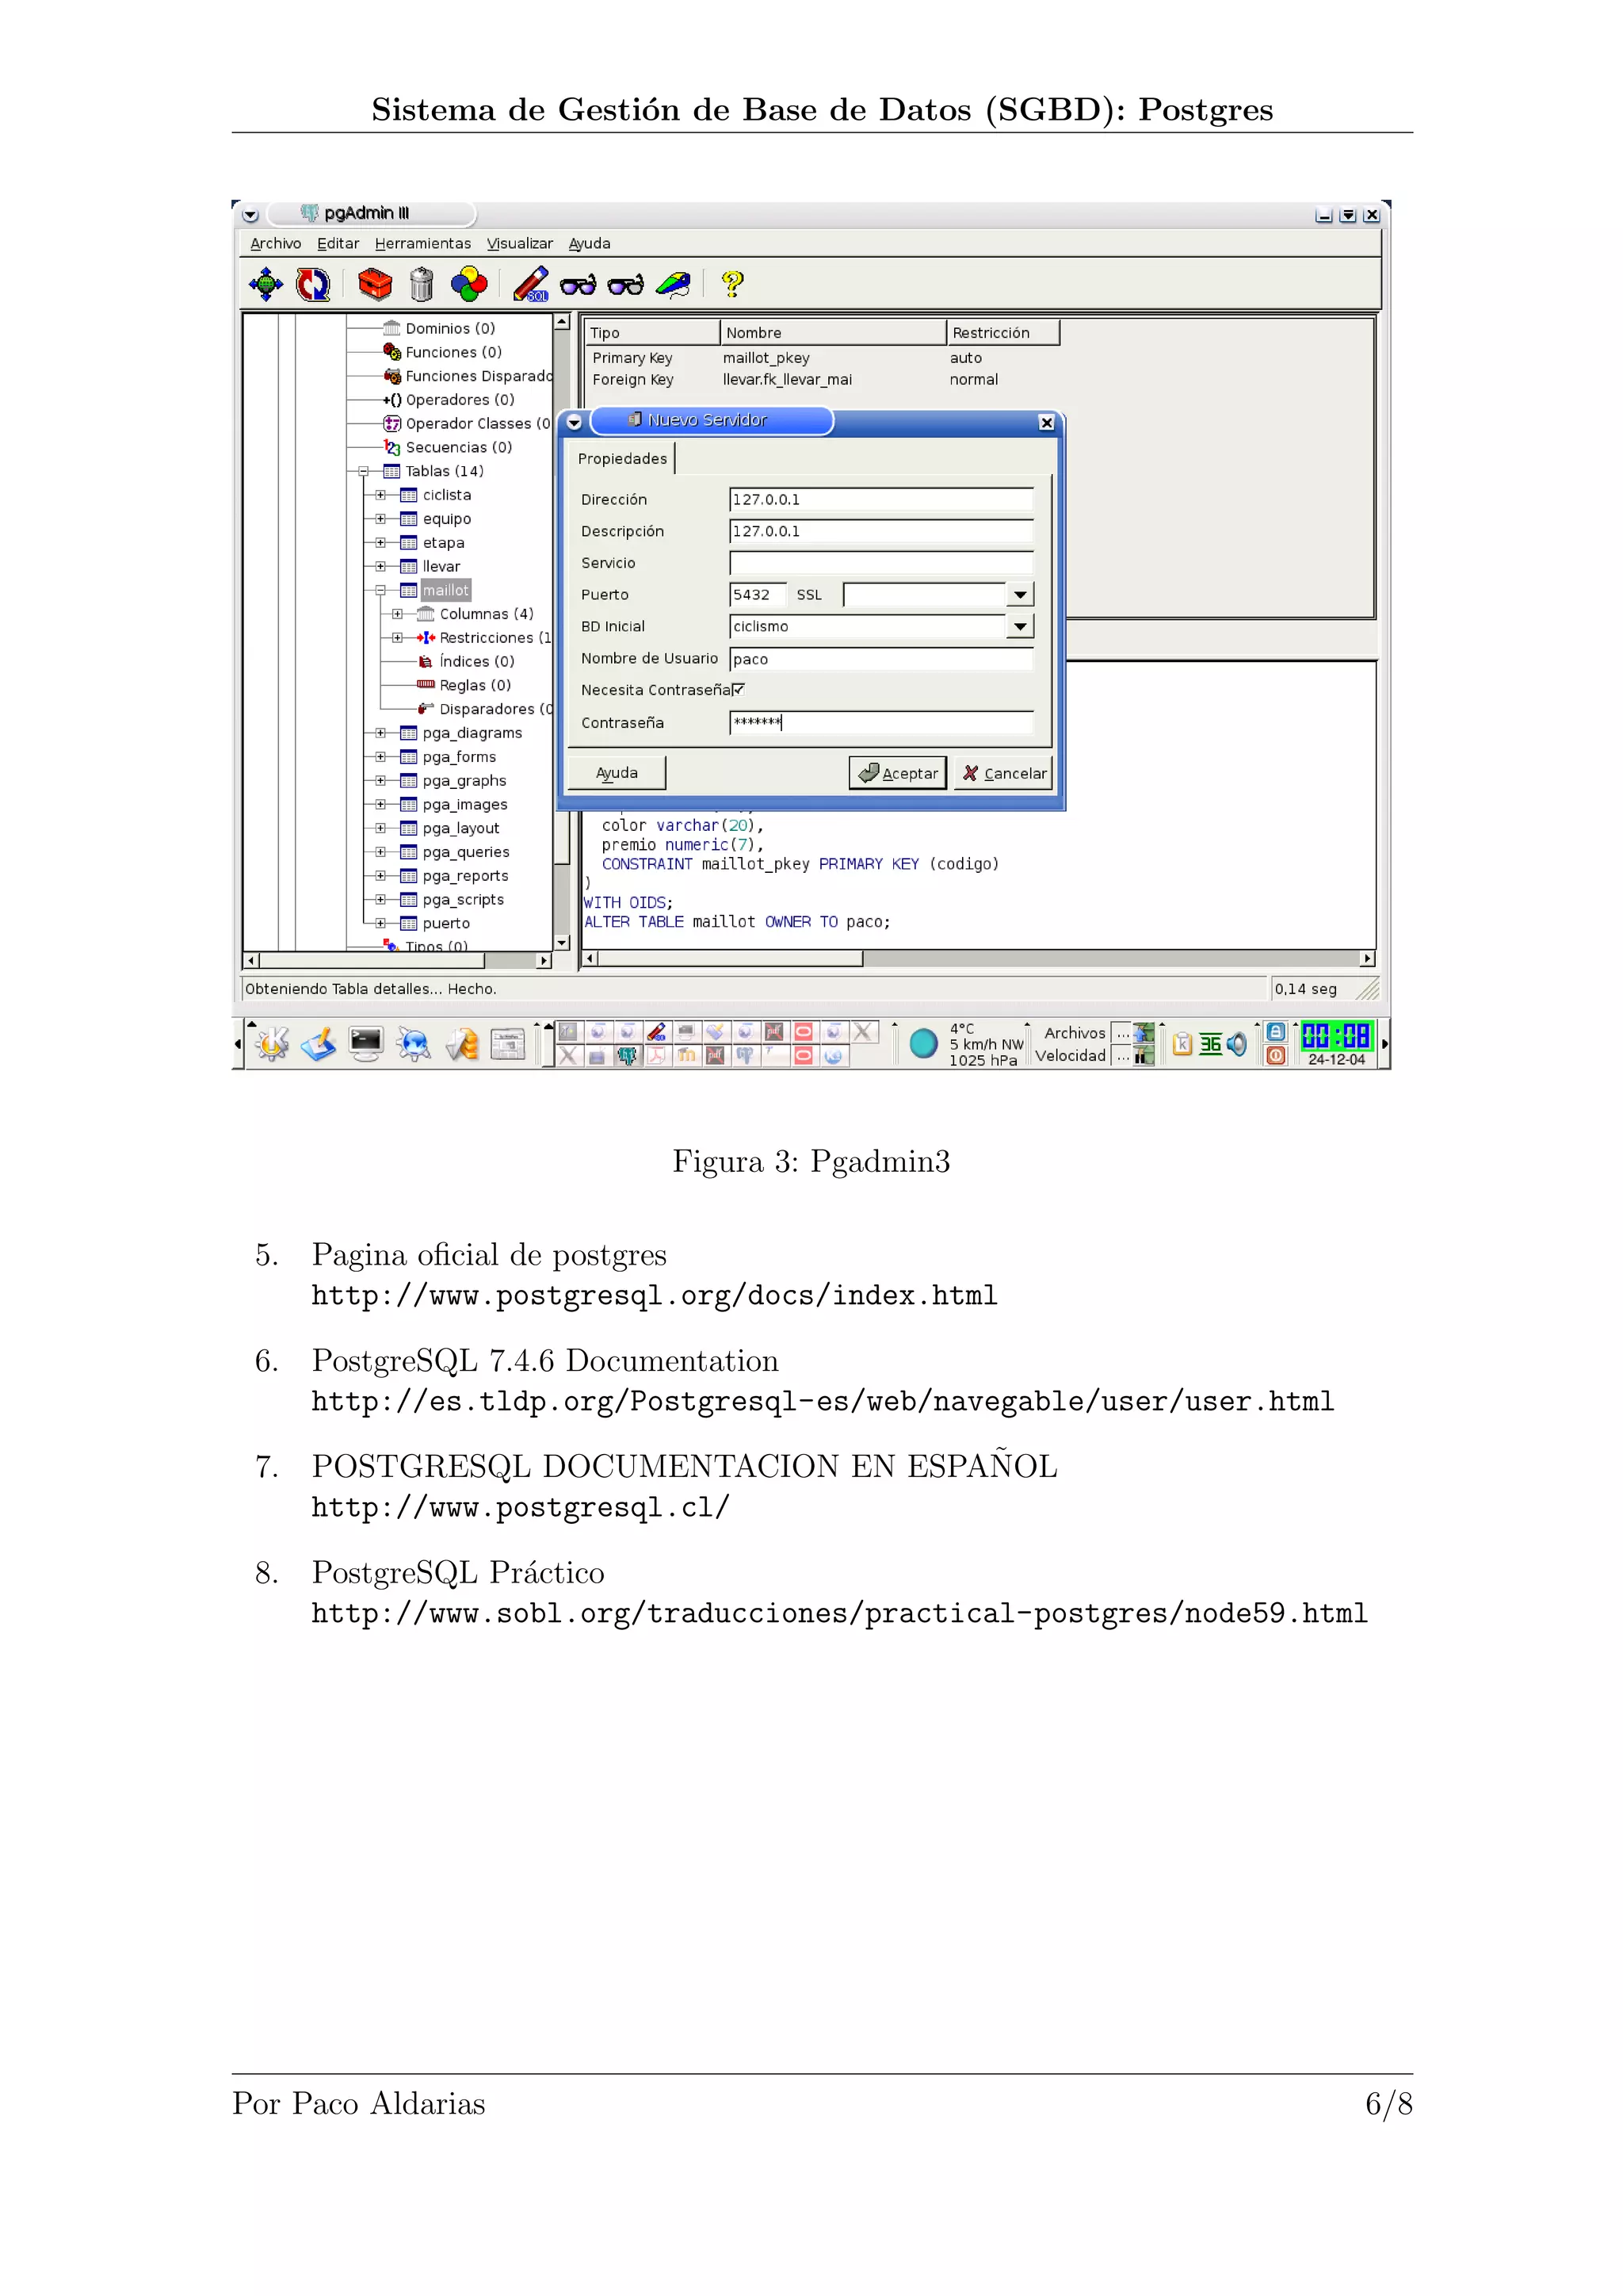Click the clipboard Klipper tray icon

tap(1182, 1044)
